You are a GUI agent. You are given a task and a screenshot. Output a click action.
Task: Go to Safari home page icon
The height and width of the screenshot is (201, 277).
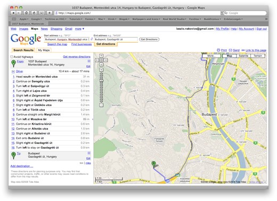tap(26, 13)
